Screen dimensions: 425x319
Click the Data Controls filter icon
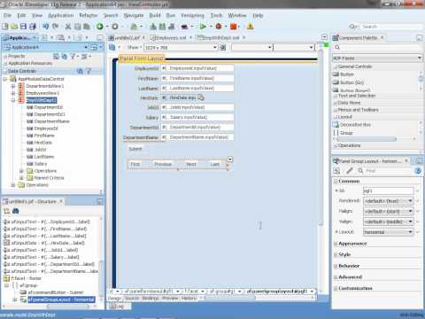tap(89, 71)
